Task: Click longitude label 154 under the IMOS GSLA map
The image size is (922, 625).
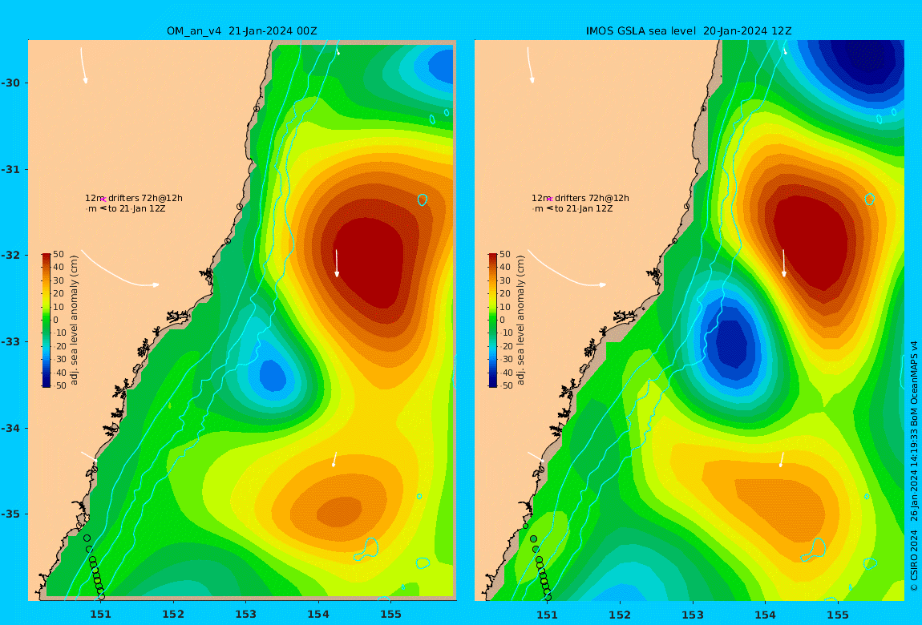Action: coord(765,615)
